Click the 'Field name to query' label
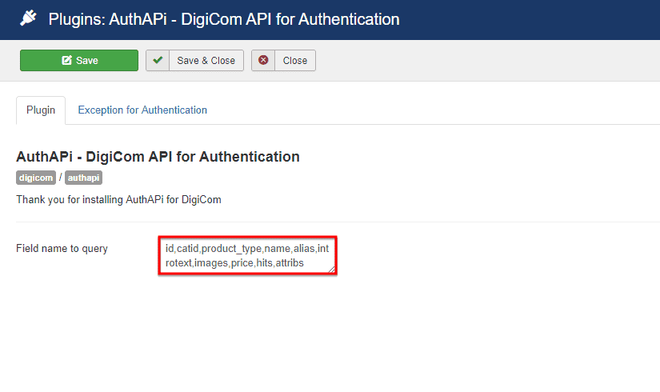Viewport: 660px width, 392px height. [x=62, y=249]
